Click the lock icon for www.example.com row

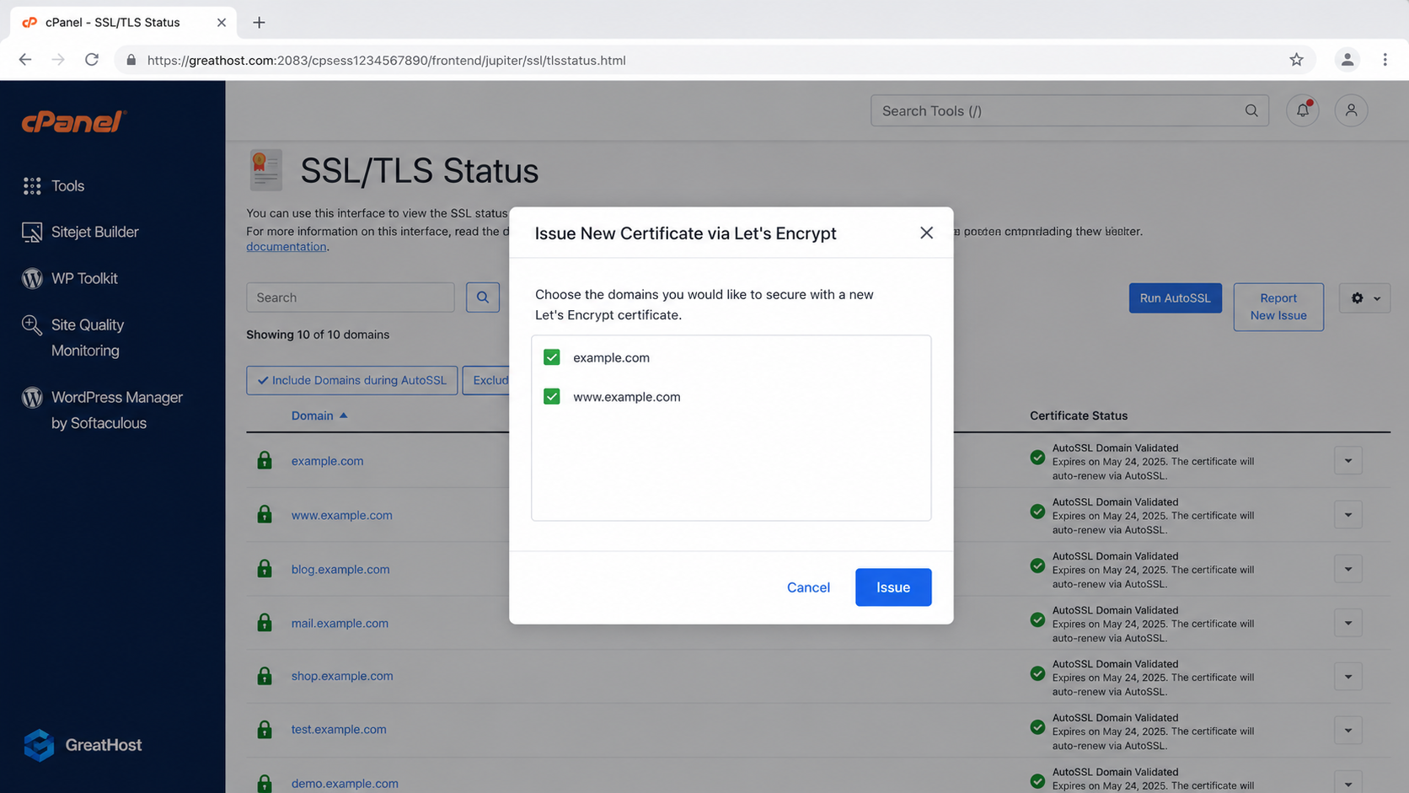click(x=265, y=514)
